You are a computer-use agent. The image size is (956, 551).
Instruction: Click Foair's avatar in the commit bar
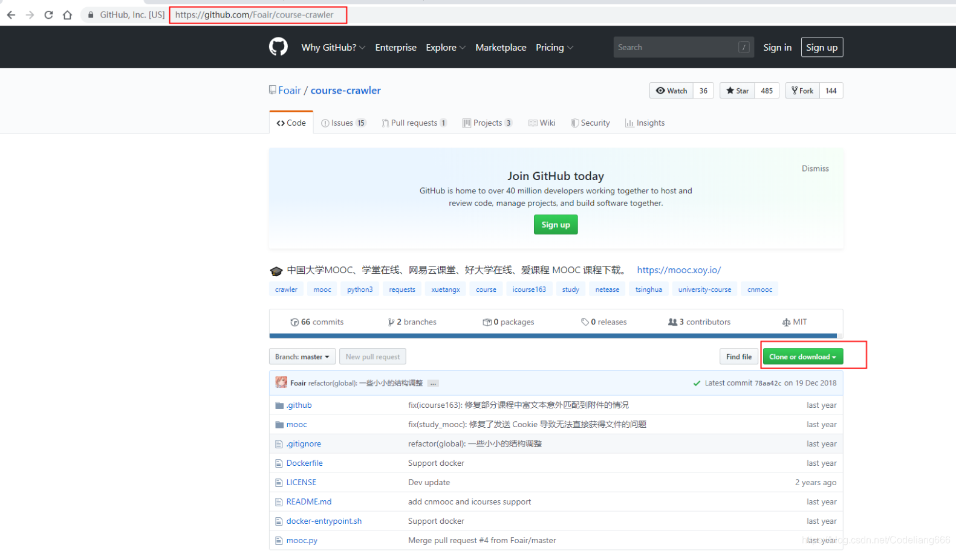pyautogui.click(x=281, y=382)
